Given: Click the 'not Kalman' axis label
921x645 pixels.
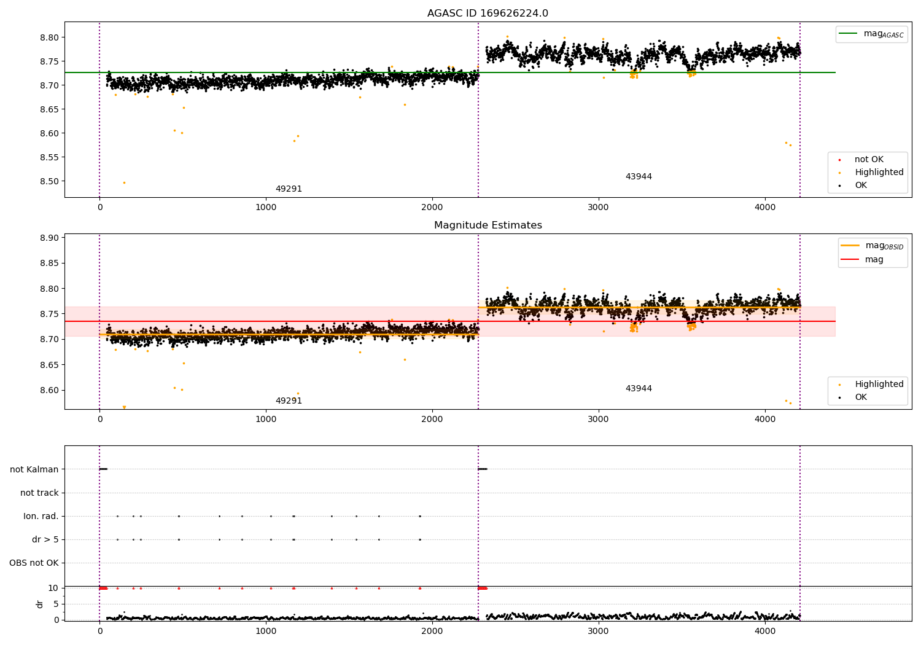Looking at the screenshot, I should (x=34, y=469).
